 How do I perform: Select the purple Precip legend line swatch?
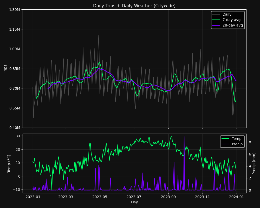pyautogui.click(x=225, y=144)
